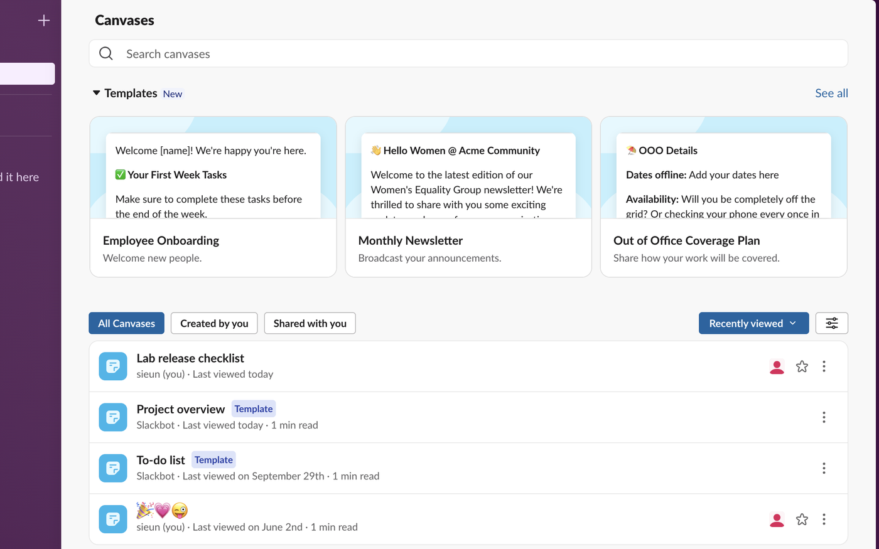Open more options for emoji-titled canvas
The height and width of the screenshot is (549, 879).
pyautogui.click(x=824, y=520)
